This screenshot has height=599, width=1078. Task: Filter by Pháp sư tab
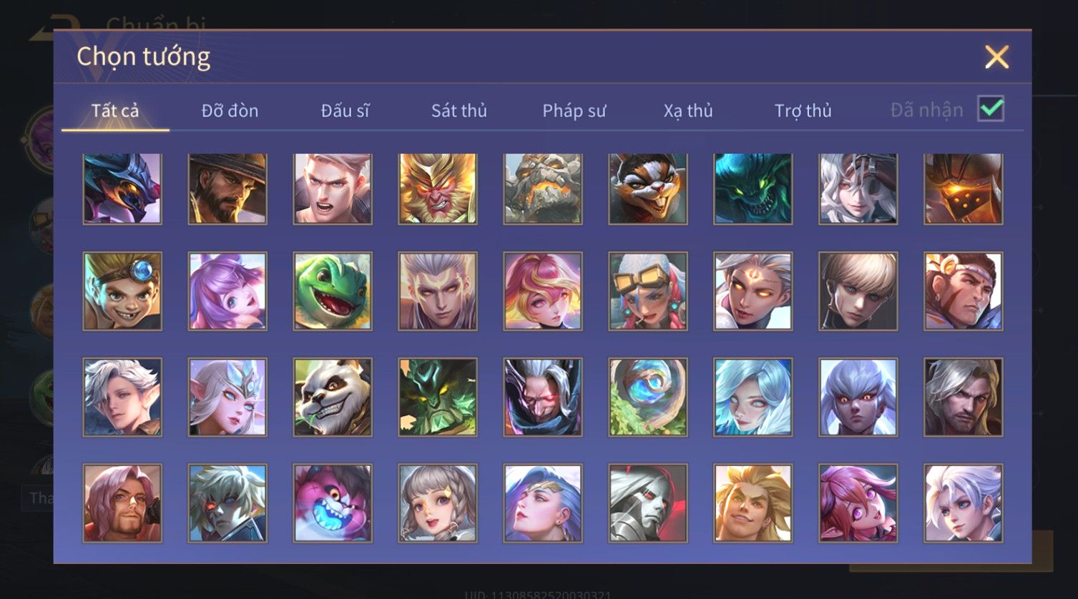click(x=574, y=111)
